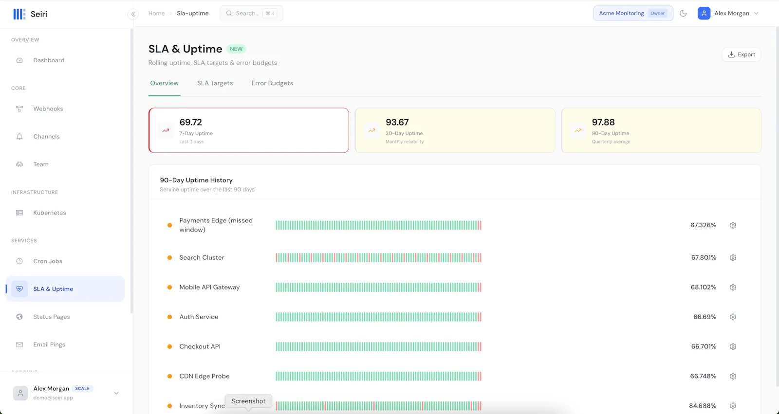Click the Kubernetes sidebar icon

point(19,213)
